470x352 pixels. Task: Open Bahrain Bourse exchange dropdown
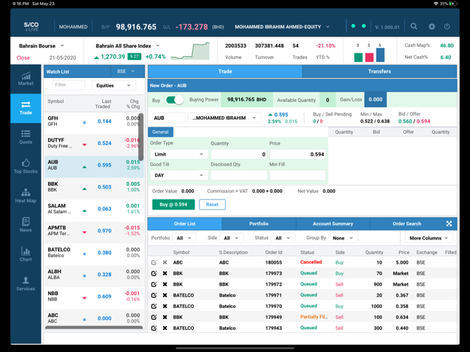[42, 46]
